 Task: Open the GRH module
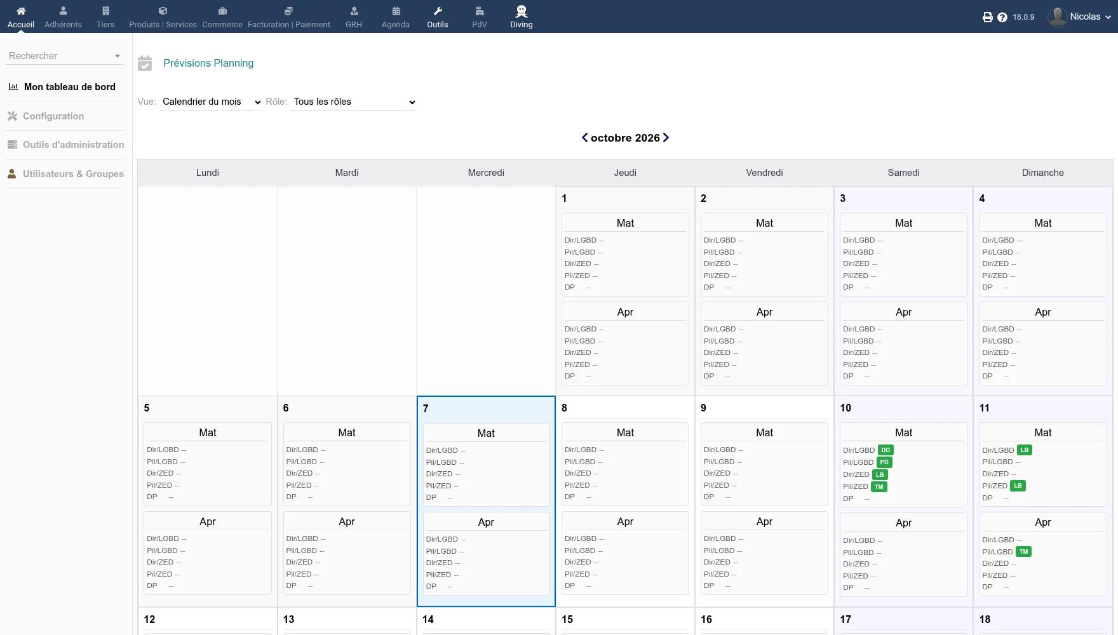tap(354, 17)
